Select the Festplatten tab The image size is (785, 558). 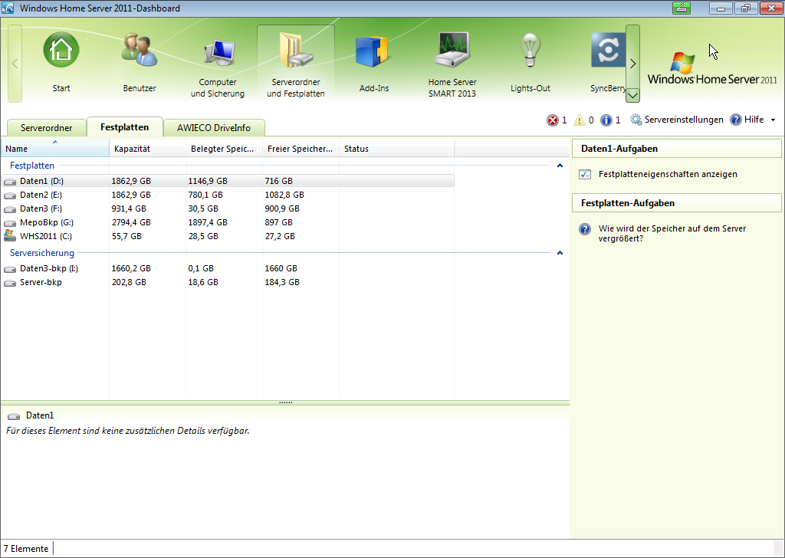(125, 127)
